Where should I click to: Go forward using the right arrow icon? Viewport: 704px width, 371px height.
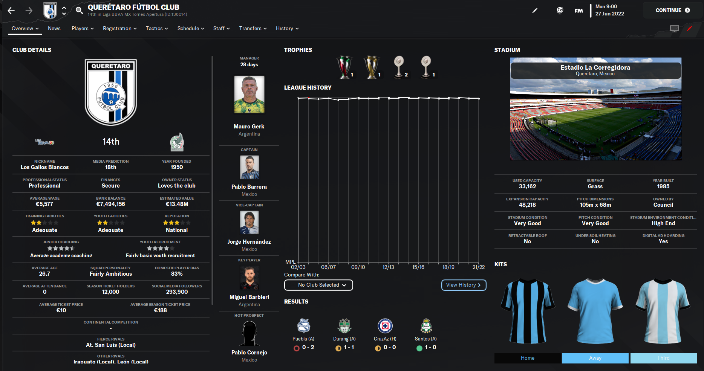click(29, 11)
